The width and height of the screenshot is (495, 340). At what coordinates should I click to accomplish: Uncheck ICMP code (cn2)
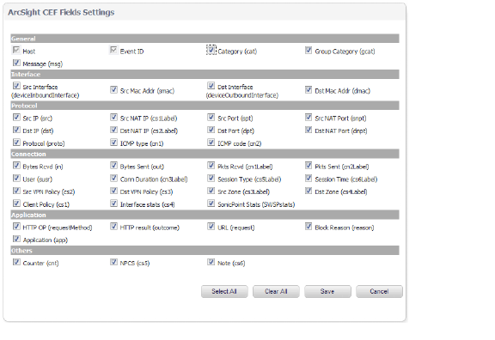coord(211,143)
